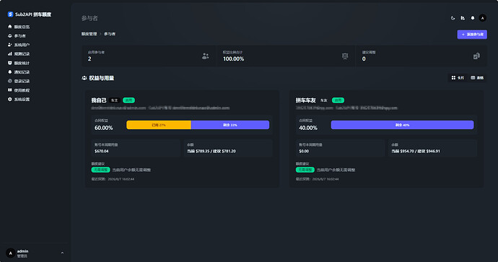Click the first breadcrumb link before 参与者
This screenshot has height=262, width=498.
click(x=89, y=34)
